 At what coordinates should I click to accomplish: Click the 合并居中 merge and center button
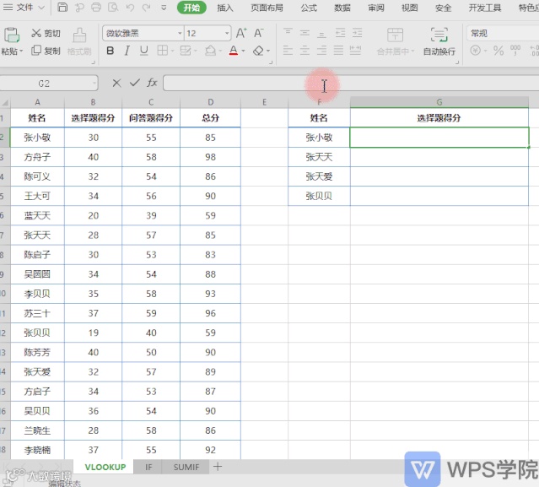[395, 41]
